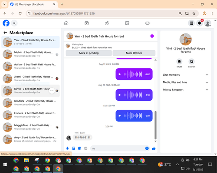Mute this conversation bell icon
The height and width of the screenshot is (173, 217).
point(179,61)
